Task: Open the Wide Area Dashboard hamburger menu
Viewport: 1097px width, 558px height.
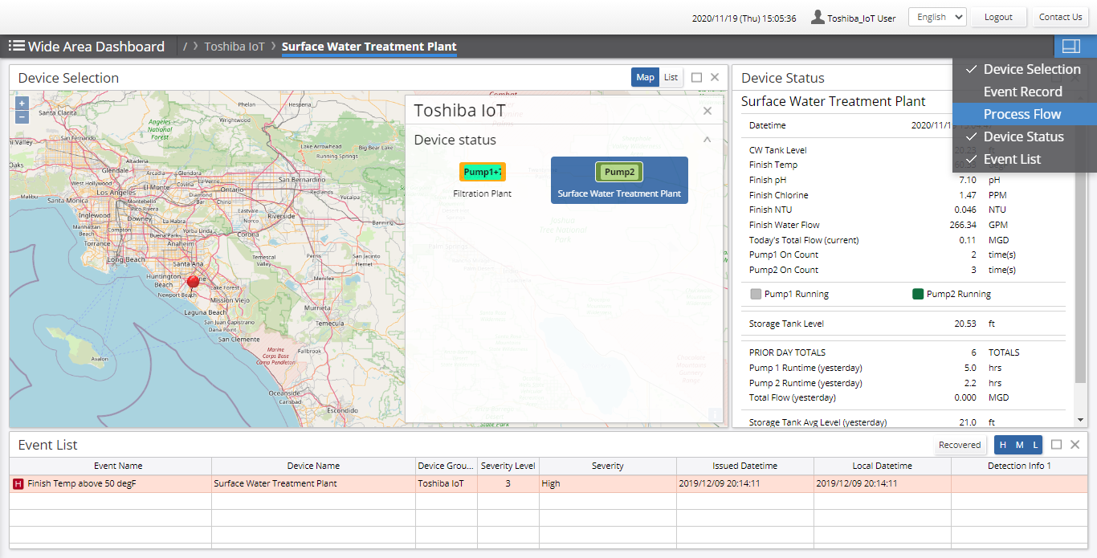Action: pos(16,47)
